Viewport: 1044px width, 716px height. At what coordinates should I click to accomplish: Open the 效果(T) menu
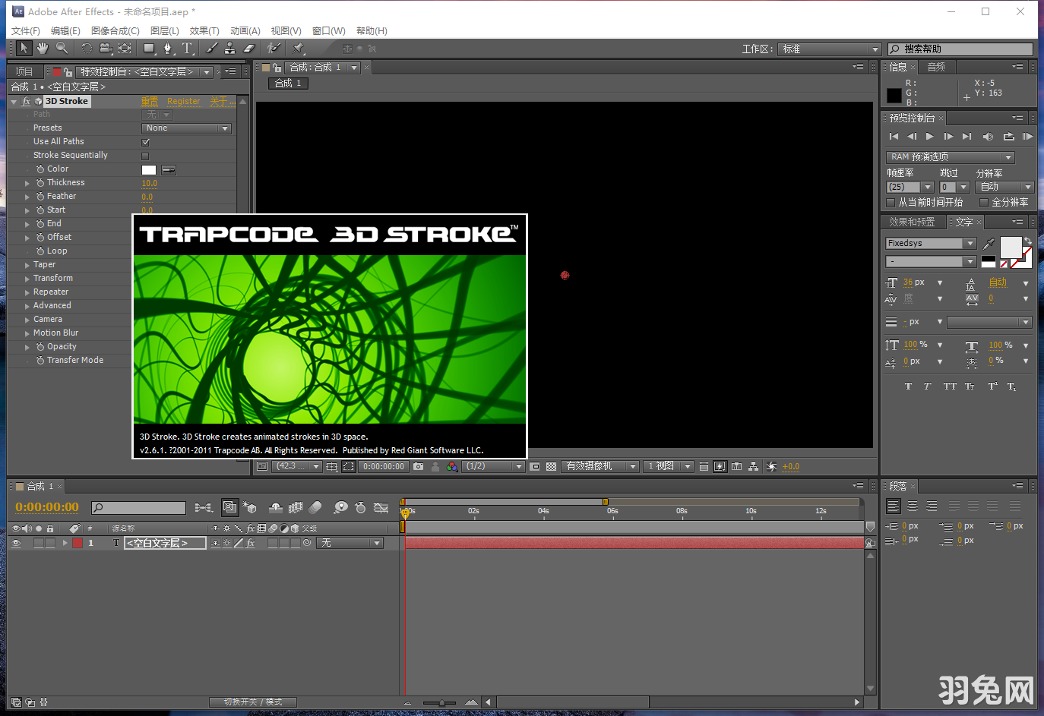point(204,30)
